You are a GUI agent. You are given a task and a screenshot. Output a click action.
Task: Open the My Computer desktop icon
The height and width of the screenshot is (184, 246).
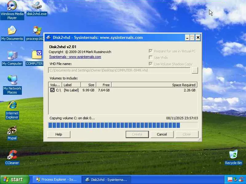[12, 58]
